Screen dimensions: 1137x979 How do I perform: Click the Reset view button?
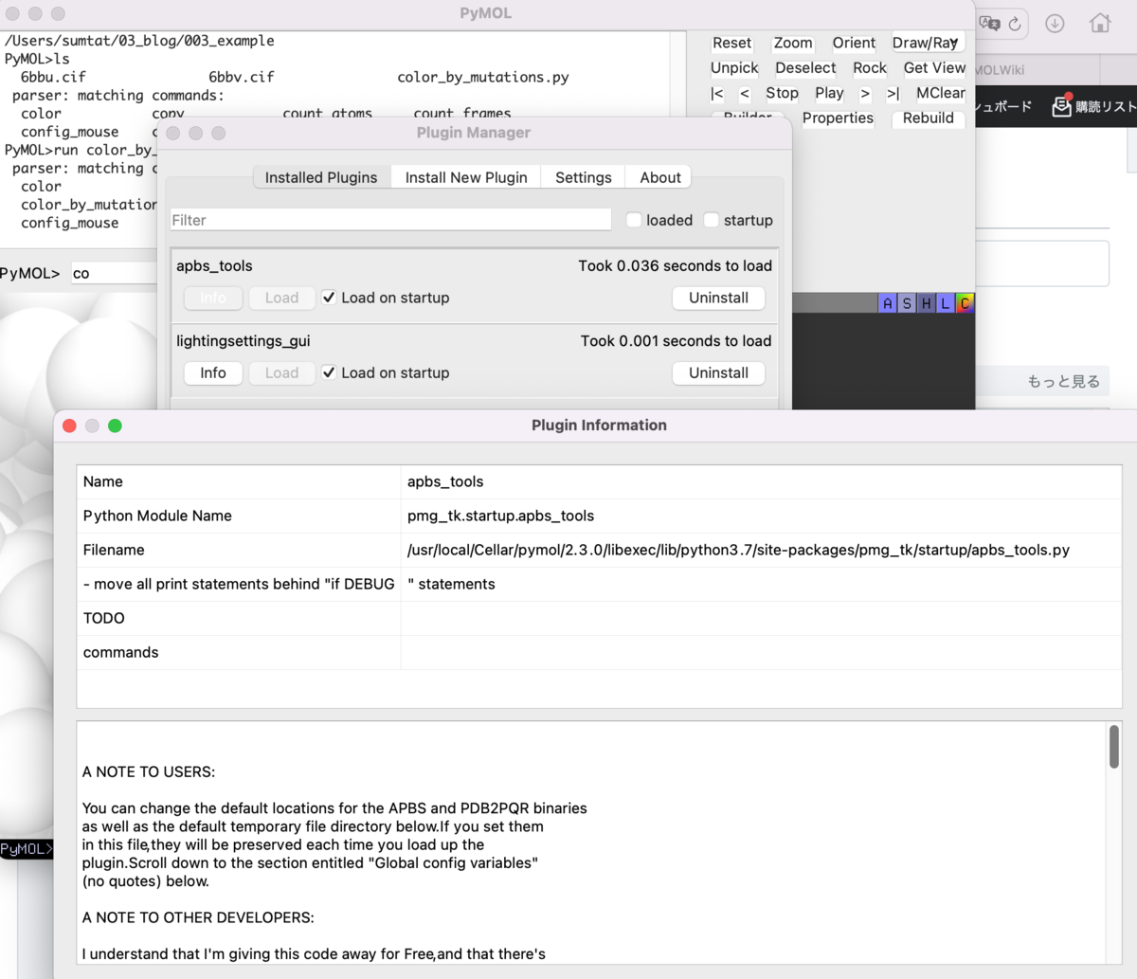[x=731, y=43]
